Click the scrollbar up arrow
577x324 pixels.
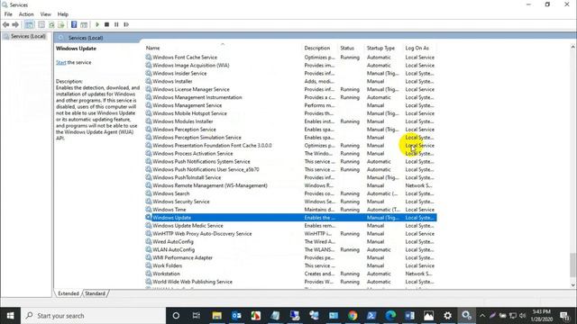click(573, 47)
